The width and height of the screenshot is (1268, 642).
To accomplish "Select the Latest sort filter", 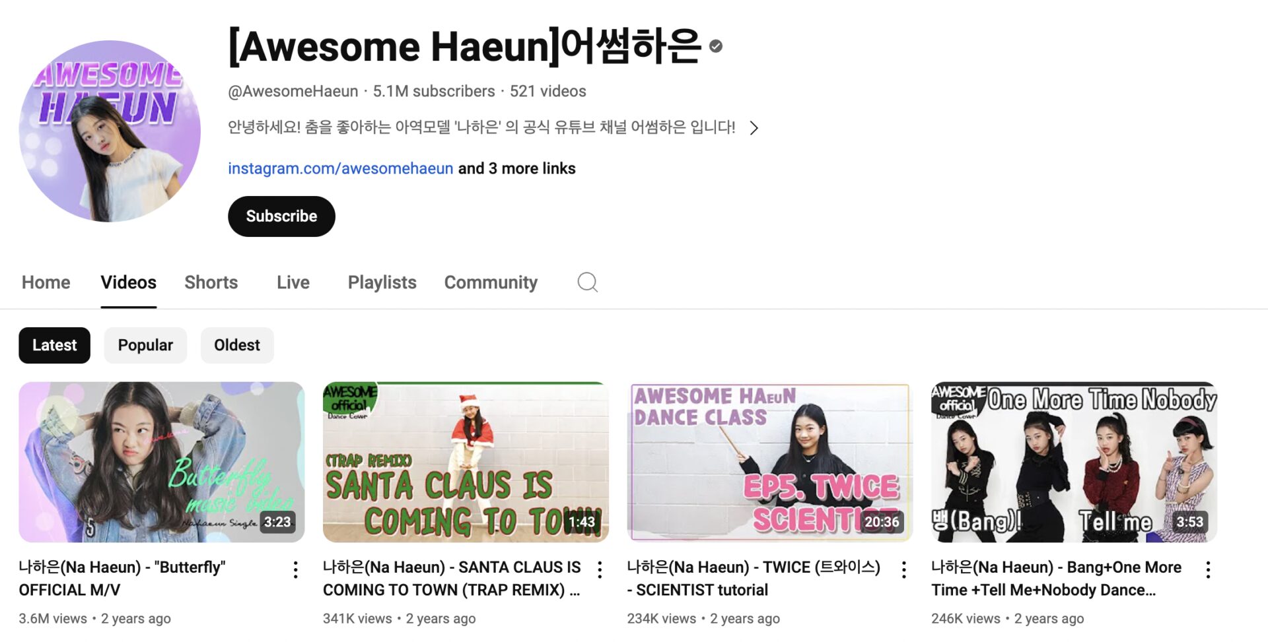I will click(x=54, y=345).
